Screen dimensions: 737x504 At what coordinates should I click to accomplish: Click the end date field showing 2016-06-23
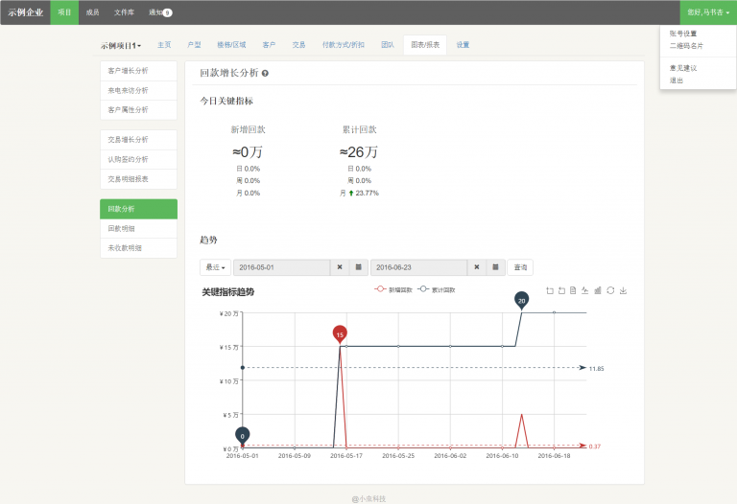click(x=418, y=267)
